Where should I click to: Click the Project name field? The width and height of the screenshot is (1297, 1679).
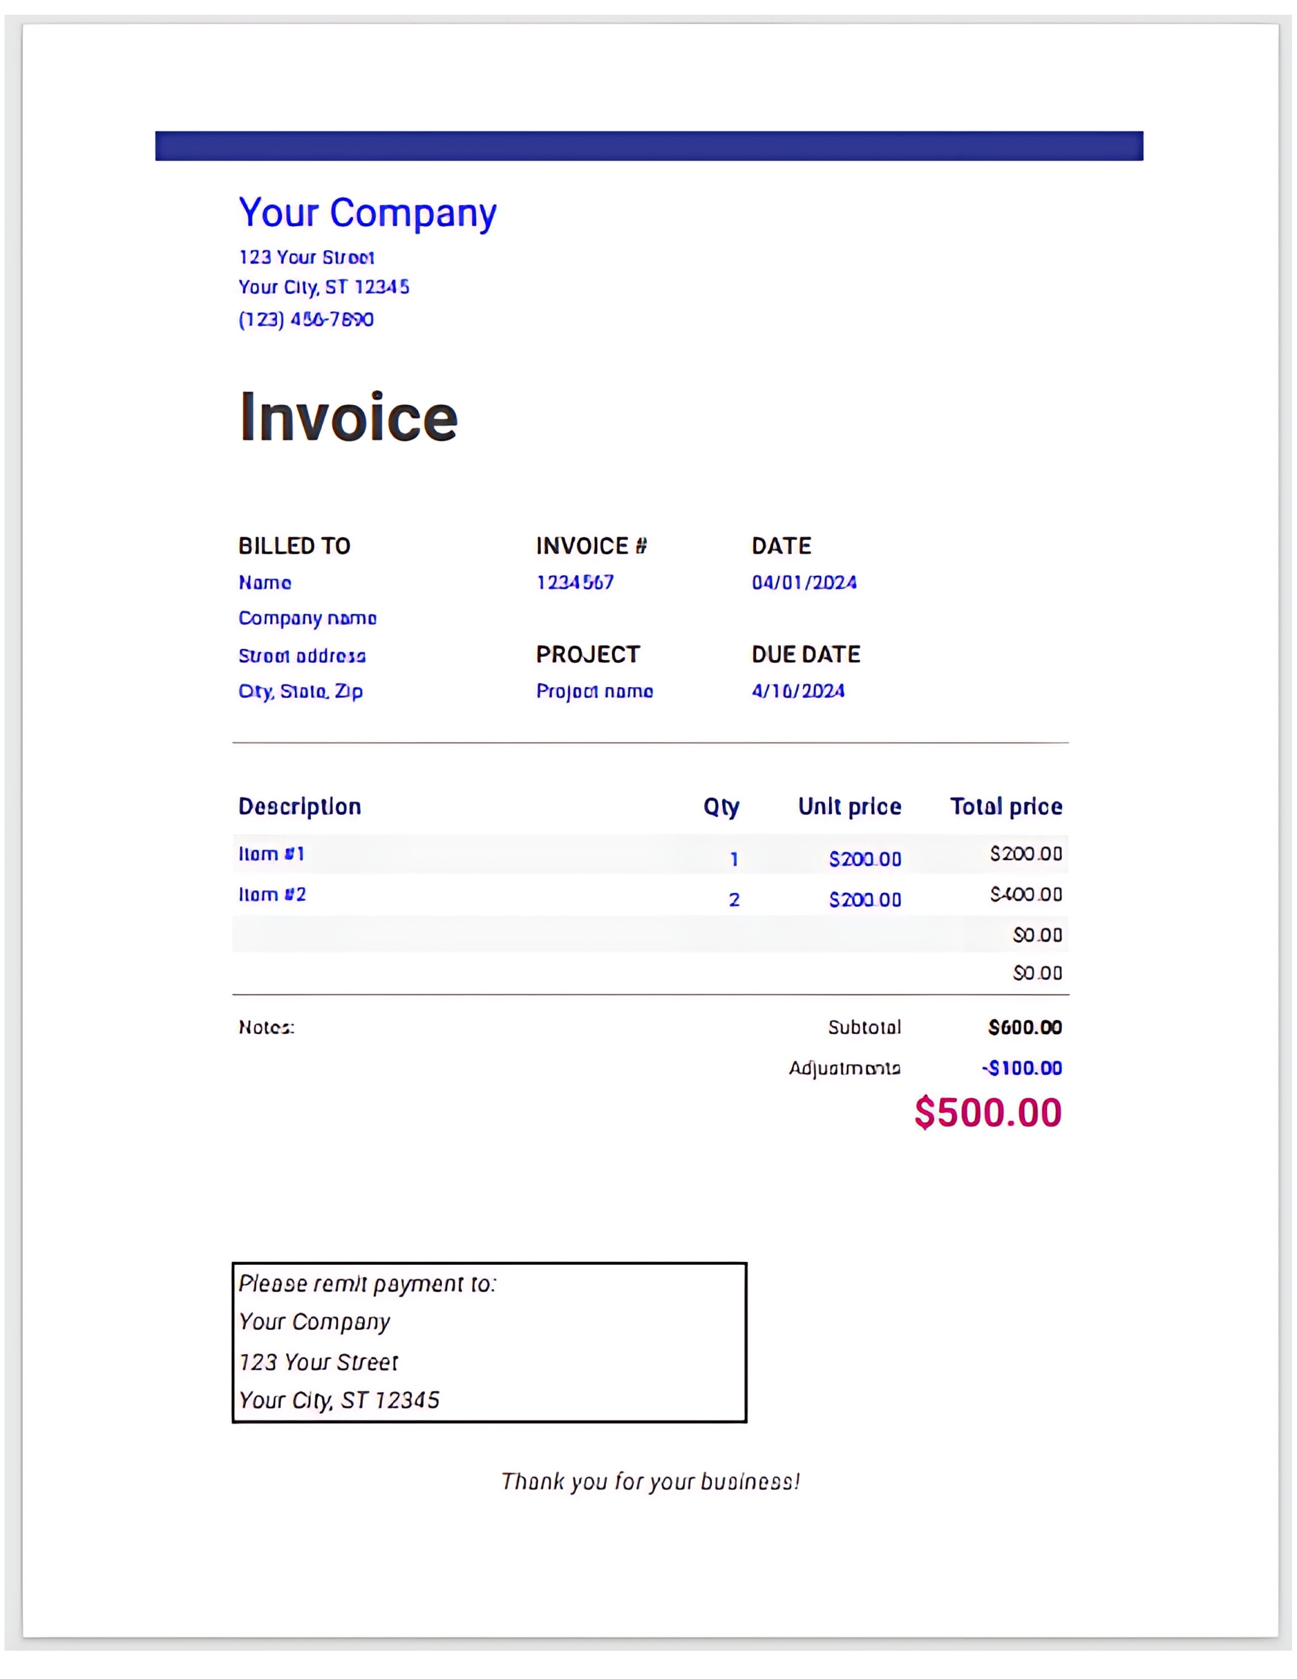(x=594, y=691)
